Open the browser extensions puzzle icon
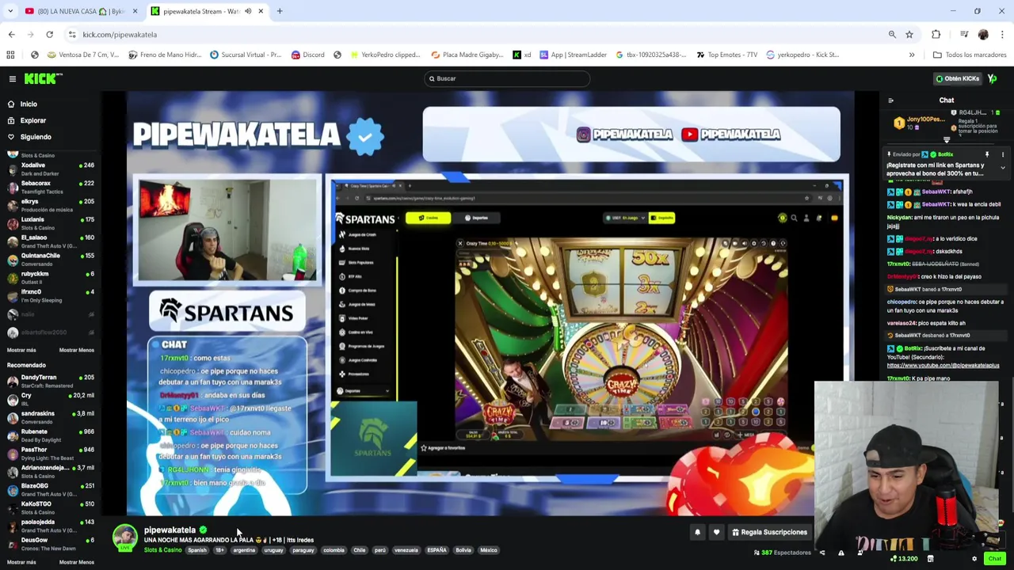 936,35
